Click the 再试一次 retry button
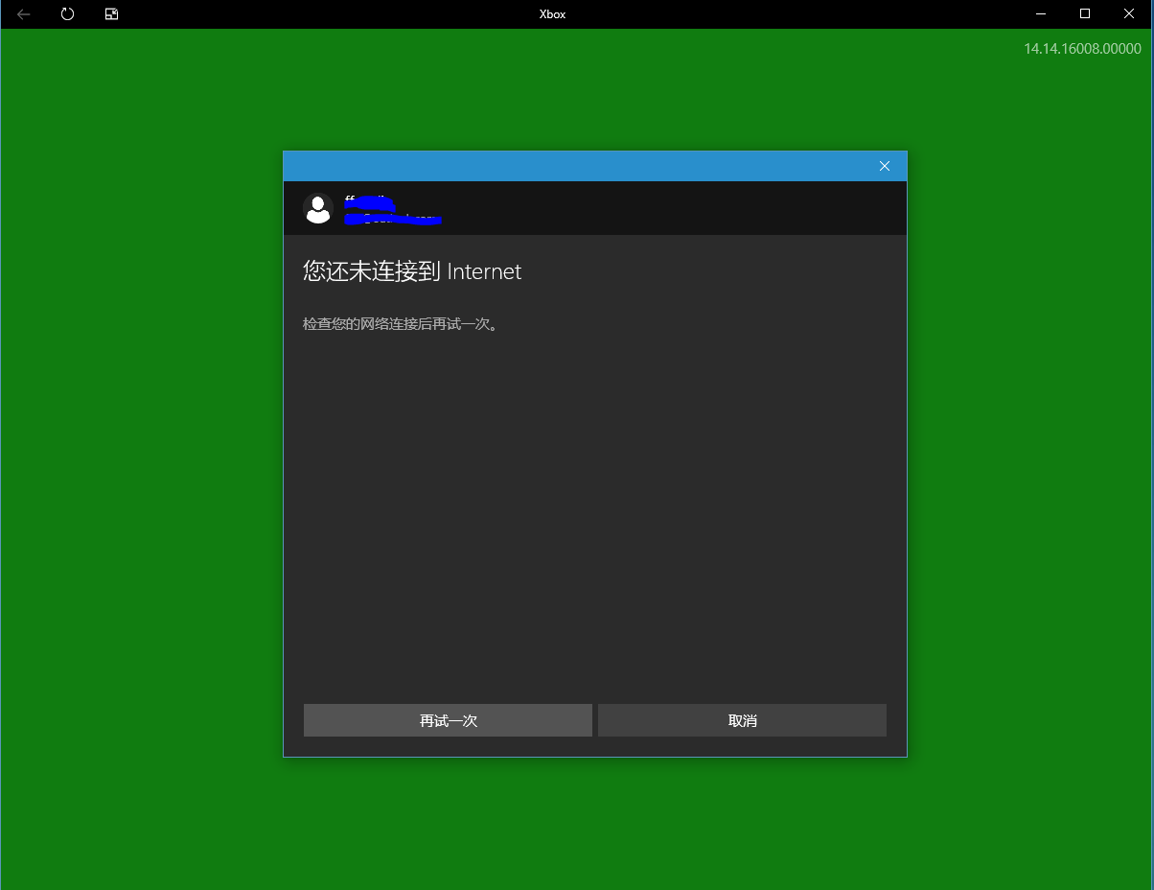Viewport: 1154px width, 890px height. [448, 720]
